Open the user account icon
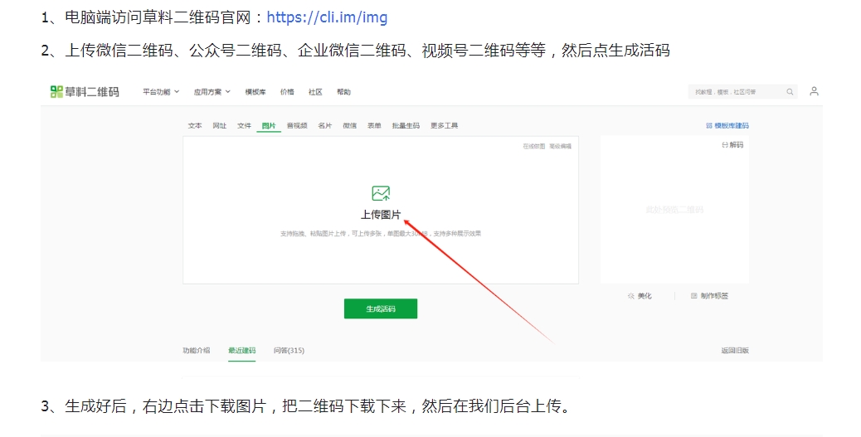This screenshot has height=437, width=861. [x=814, y=91]
